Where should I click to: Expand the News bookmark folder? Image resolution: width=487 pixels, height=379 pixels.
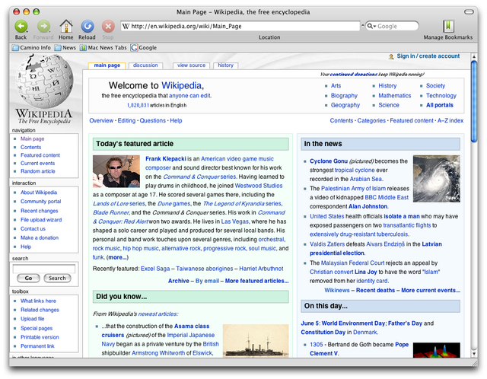tap(65, 47)
